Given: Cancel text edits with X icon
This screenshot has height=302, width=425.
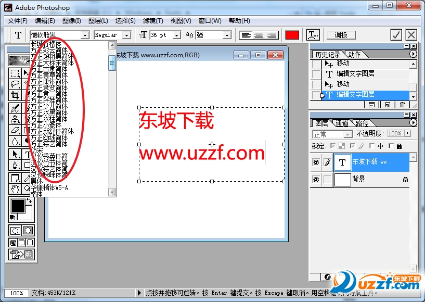Looking at the screenshot, I should pyautogui.click(x=411, y=35).
